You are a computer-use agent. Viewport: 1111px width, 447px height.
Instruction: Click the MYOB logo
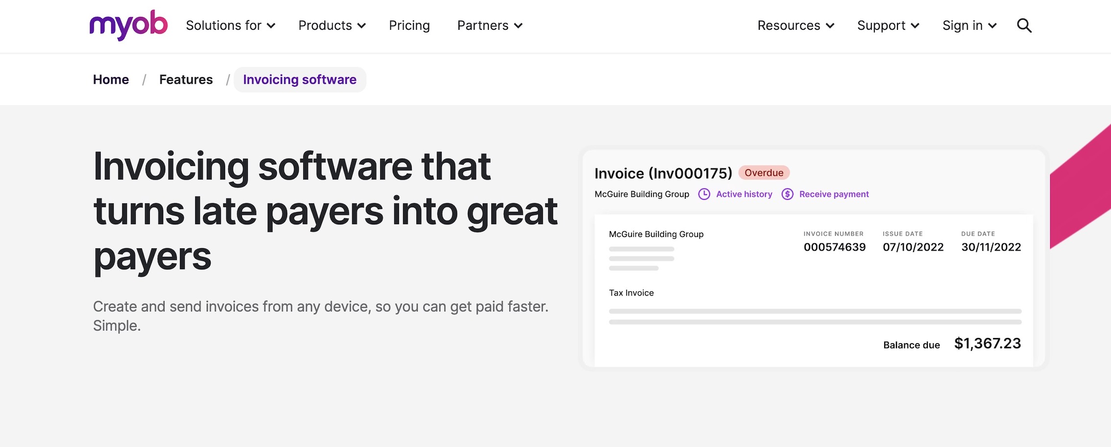[x=128, y=25]
